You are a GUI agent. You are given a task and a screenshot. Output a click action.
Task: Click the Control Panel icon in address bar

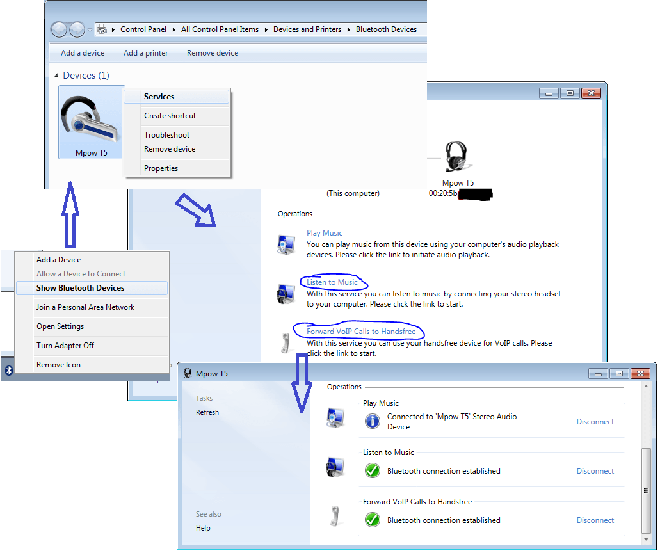pyautogui.click(x=102, y=29)
